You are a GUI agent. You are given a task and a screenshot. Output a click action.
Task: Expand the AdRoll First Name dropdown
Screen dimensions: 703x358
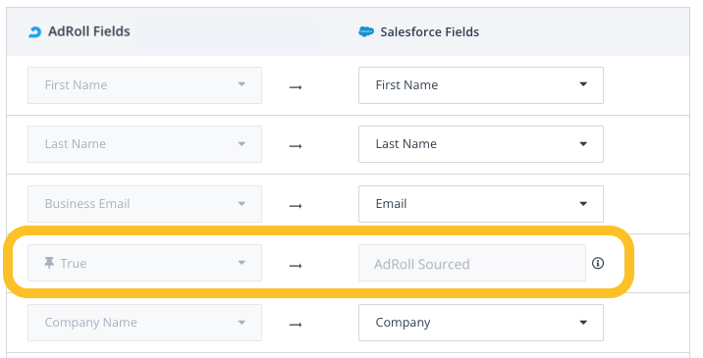[x=144, y=85]
